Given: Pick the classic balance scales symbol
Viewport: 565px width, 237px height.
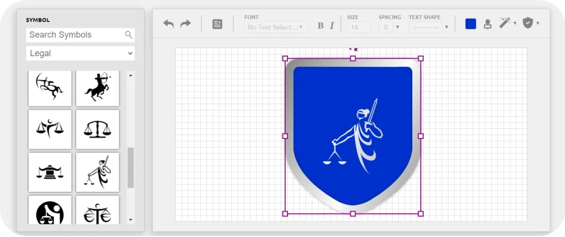Looking at the screenshot, I should [97, 130].
